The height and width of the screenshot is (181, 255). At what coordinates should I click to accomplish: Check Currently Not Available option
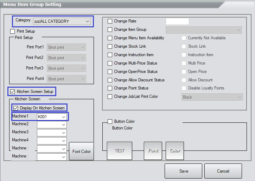[x=184, y=38]
